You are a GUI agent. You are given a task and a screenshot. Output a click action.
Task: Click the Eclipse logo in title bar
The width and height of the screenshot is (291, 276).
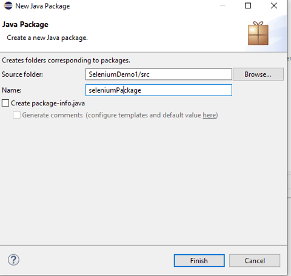point(8,5)
